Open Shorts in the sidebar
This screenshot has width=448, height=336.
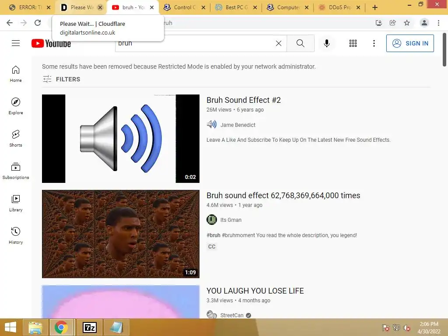(x=16, y=139)
